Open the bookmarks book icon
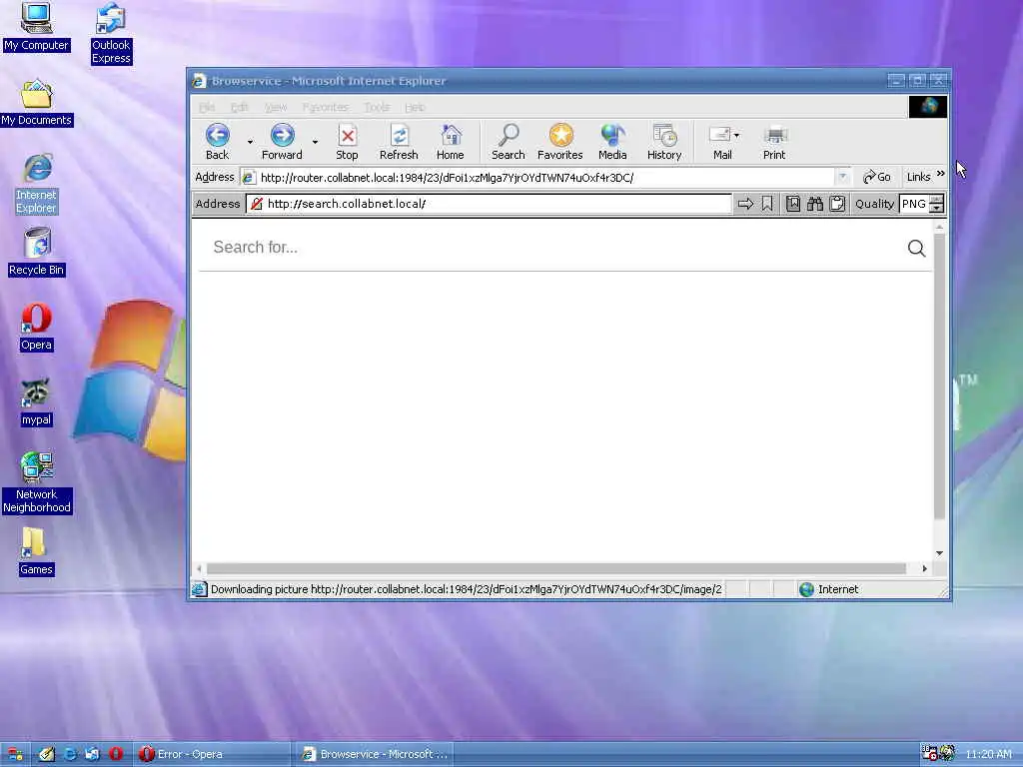 [792, 204]
